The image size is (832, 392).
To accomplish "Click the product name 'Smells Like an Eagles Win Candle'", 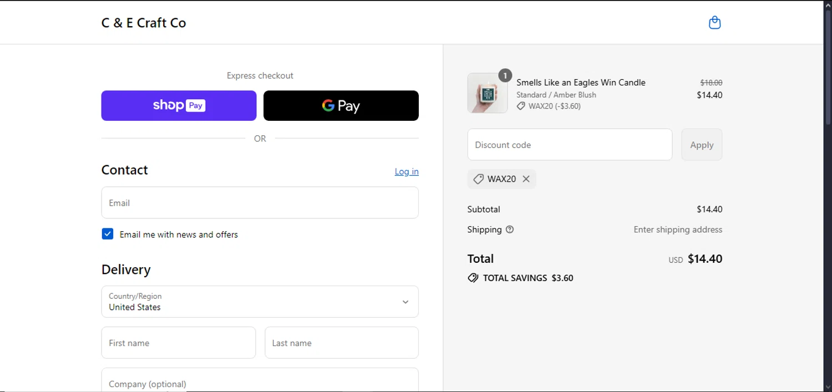I will point(581,83).
